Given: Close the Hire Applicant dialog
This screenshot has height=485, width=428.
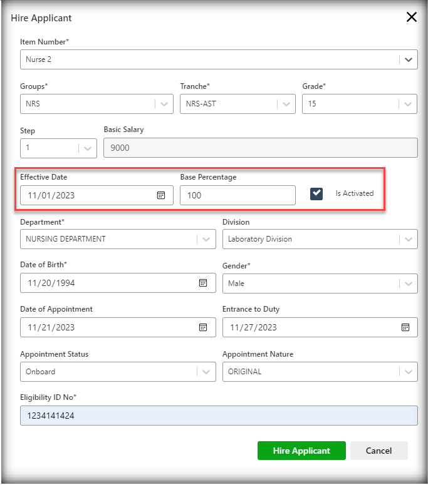Looking at the screenshot, I should point(412,18).
